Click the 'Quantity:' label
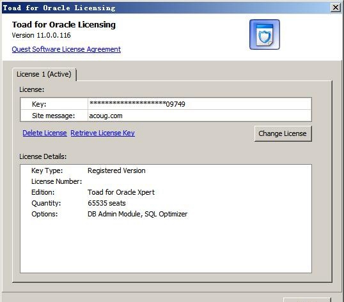Viewport: 344px width, 302px height. tap(46, 203)
